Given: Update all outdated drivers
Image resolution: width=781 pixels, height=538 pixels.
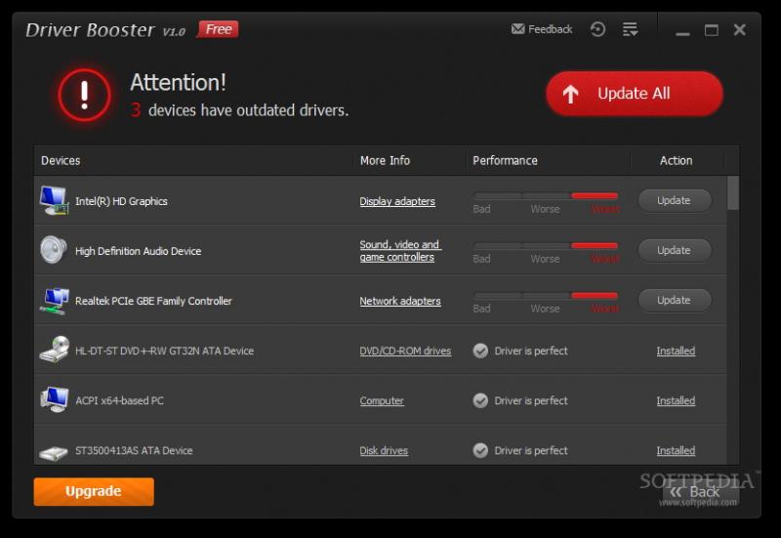Looking at the screenshot, I should [x=635, y=94].
